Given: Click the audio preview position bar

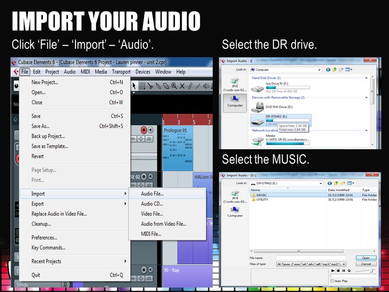Looking at the screenshot, I should [x=353, y=276].
